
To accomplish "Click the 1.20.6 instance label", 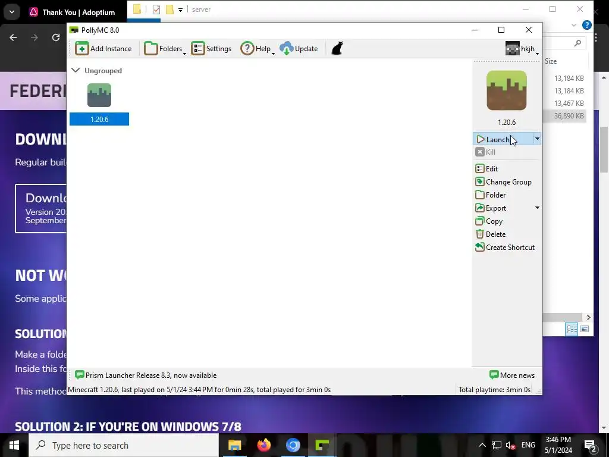I will click(99, 119).
